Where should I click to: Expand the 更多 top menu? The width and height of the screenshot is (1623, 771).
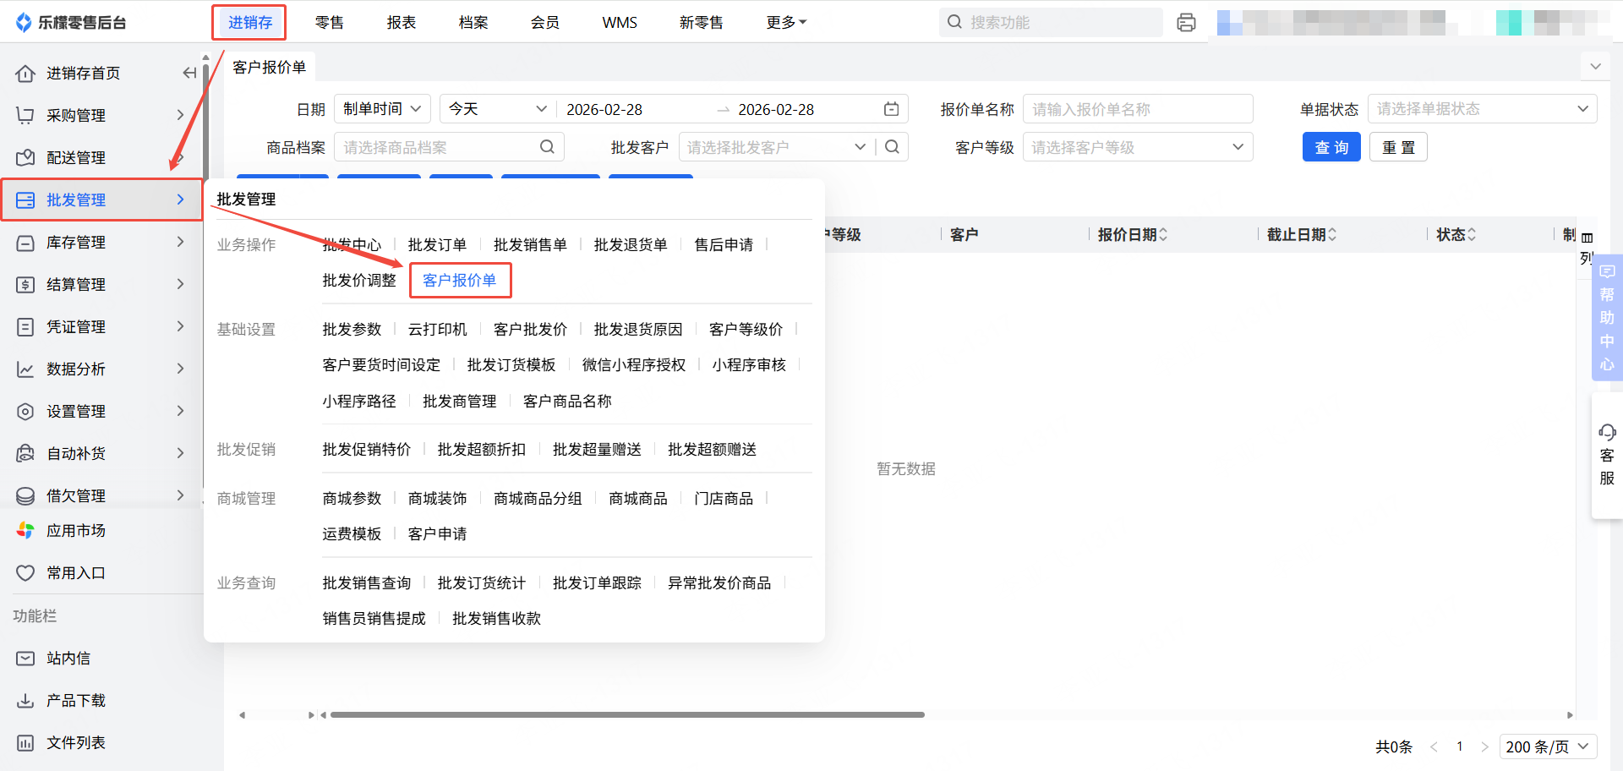(786, 23)
